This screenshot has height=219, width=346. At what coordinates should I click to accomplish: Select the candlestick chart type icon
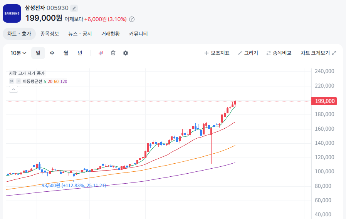(x=101, y=53)
